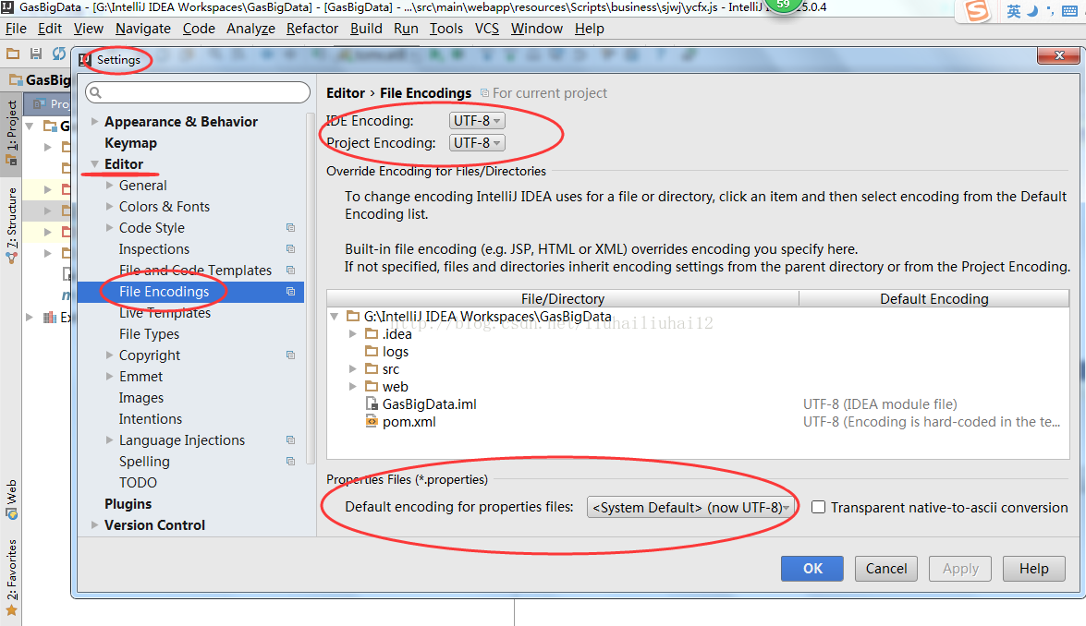Open the Structure side panel

tap(11, 220)
